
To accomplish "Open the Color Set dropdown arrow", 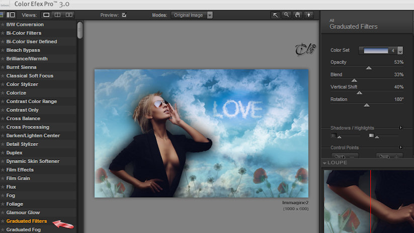I will [400, 50].
